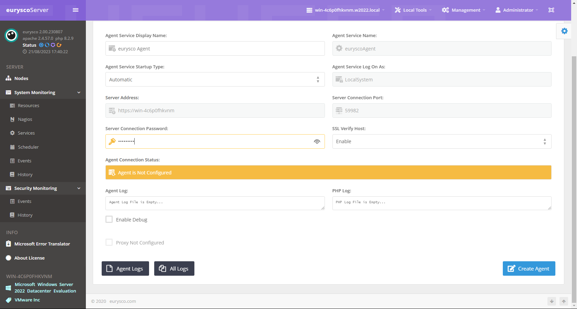Click the Create Agent button
Image resolution: width=577 pixels, height=309 pixels.
click(529, 268)
